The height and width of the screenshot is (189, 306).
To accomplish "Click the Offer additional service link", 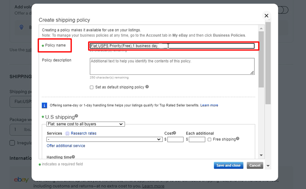I will click(66, 146).
